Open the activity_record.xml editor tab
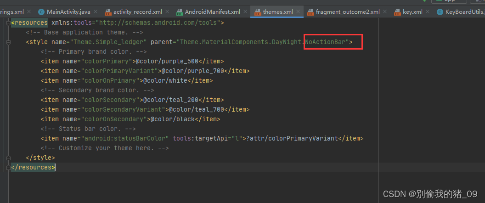 137,12
